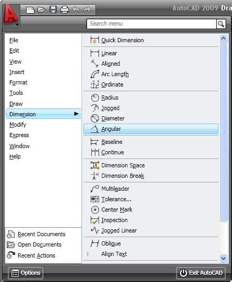
Task: Click the Continue dimension icon
Action: [94, 152]
